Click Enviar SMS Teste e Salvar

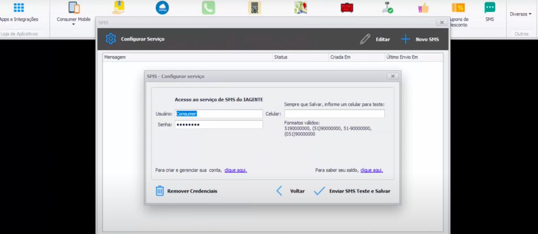[352, 191]
